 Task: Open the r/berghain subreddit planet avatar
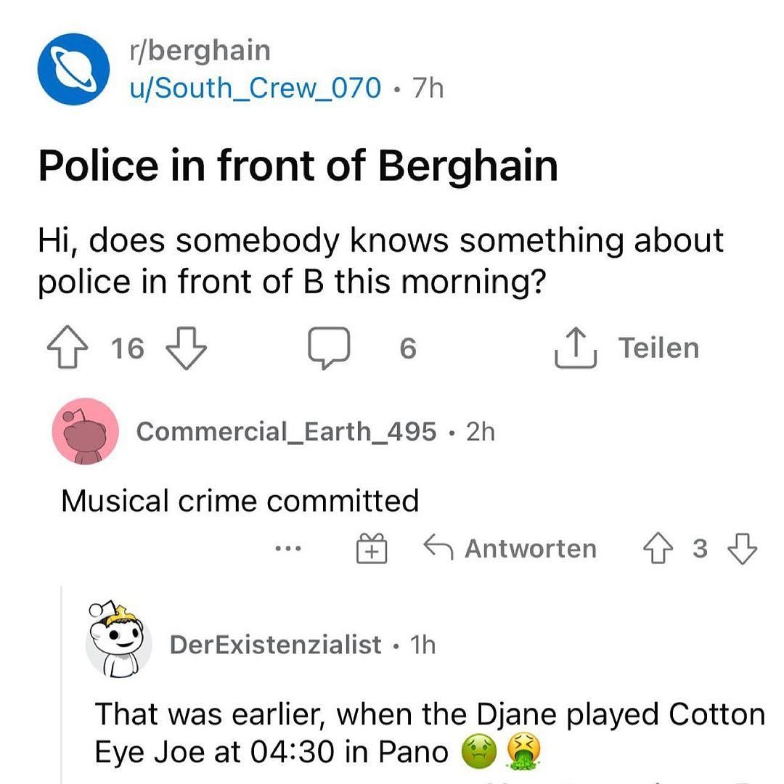tap(73, 69)
